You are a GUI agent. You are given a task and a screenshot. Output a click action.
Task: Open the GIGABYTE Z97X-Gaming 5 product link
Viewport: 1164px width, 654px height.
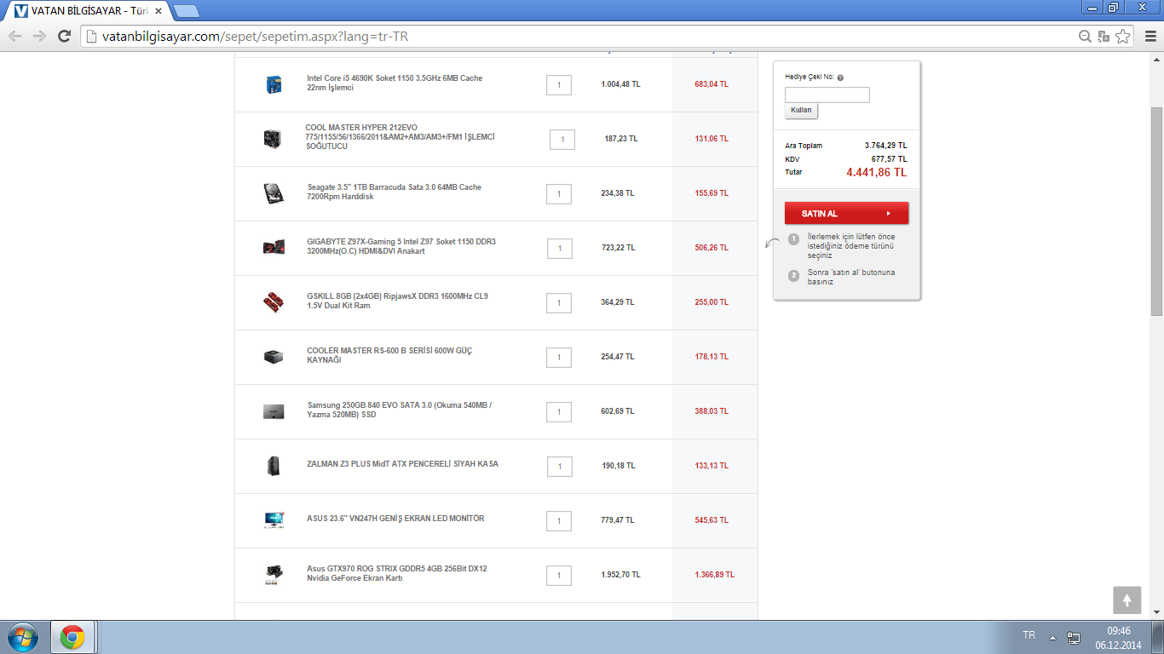(x=401, y=246)
